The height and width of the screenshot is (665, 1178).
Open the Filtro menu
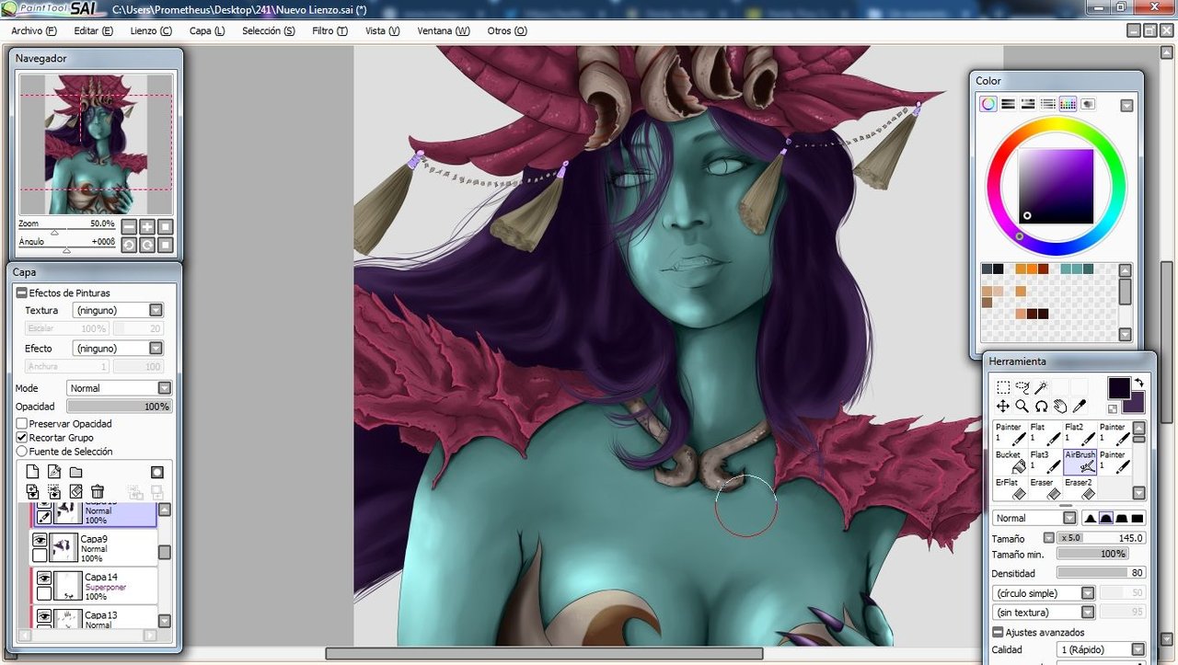coord(329,30)
